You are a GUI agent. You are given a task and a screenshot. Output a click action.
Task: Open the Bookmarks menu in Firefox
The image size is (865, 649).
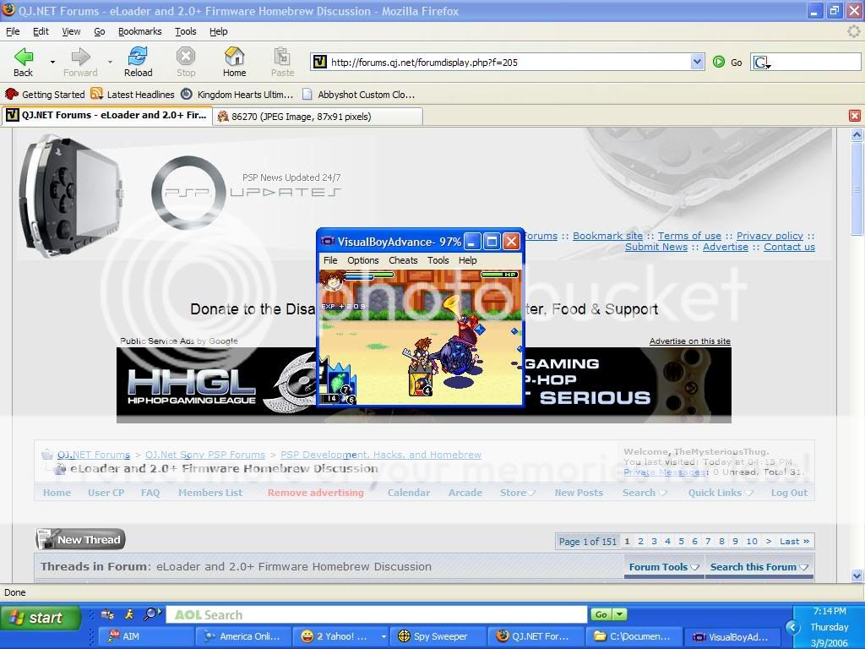coord(139,31)
